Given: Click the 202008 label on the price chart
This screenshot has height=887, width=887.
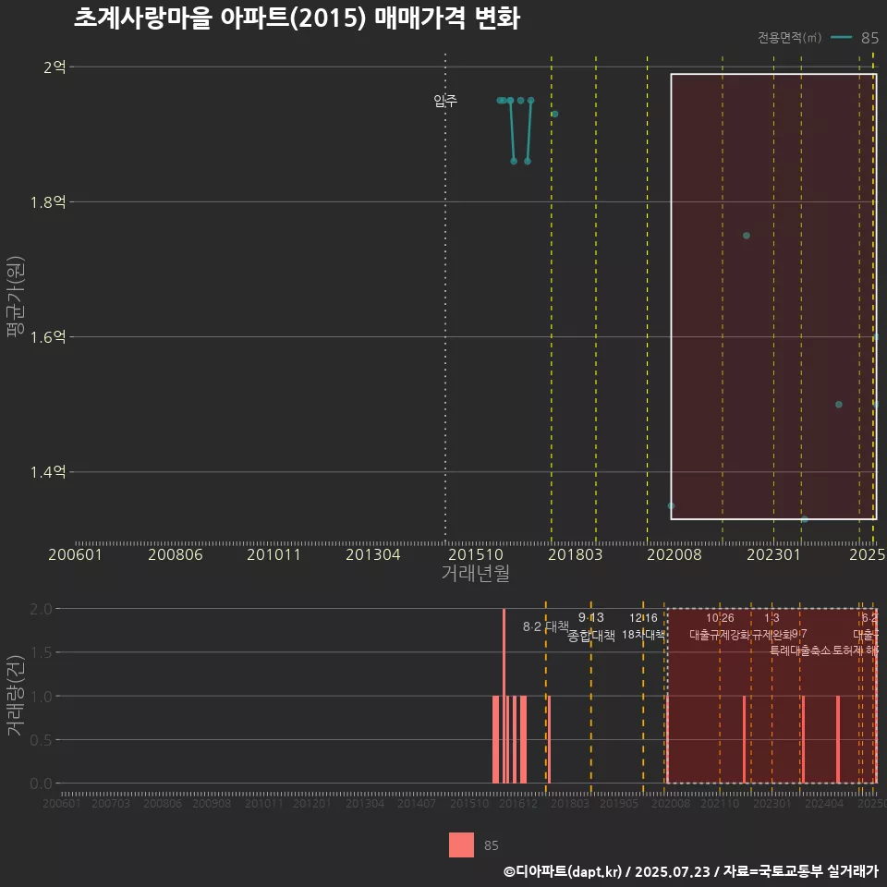Looking at the screenshot, I should click(674, 554).
